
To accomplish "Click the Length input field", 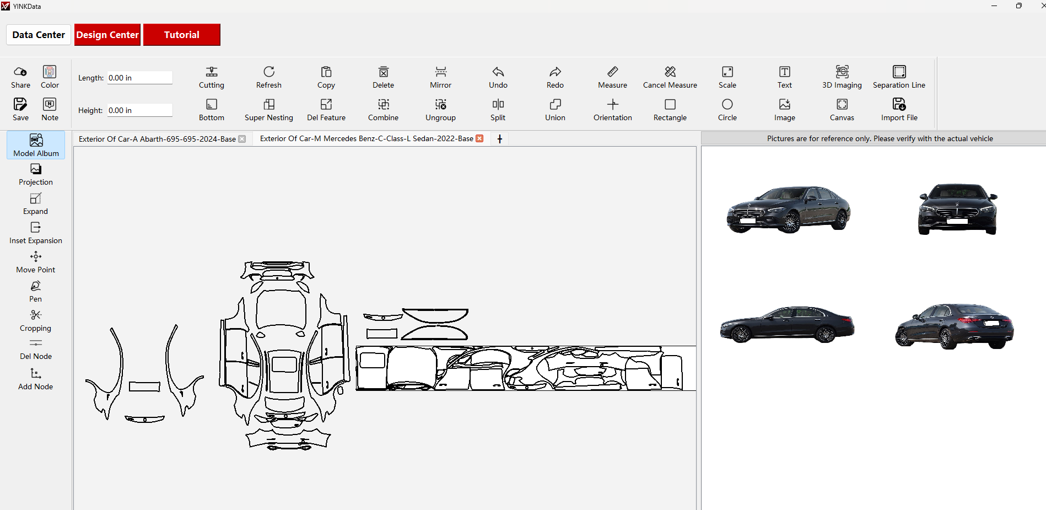I will [x=139, y=78].
